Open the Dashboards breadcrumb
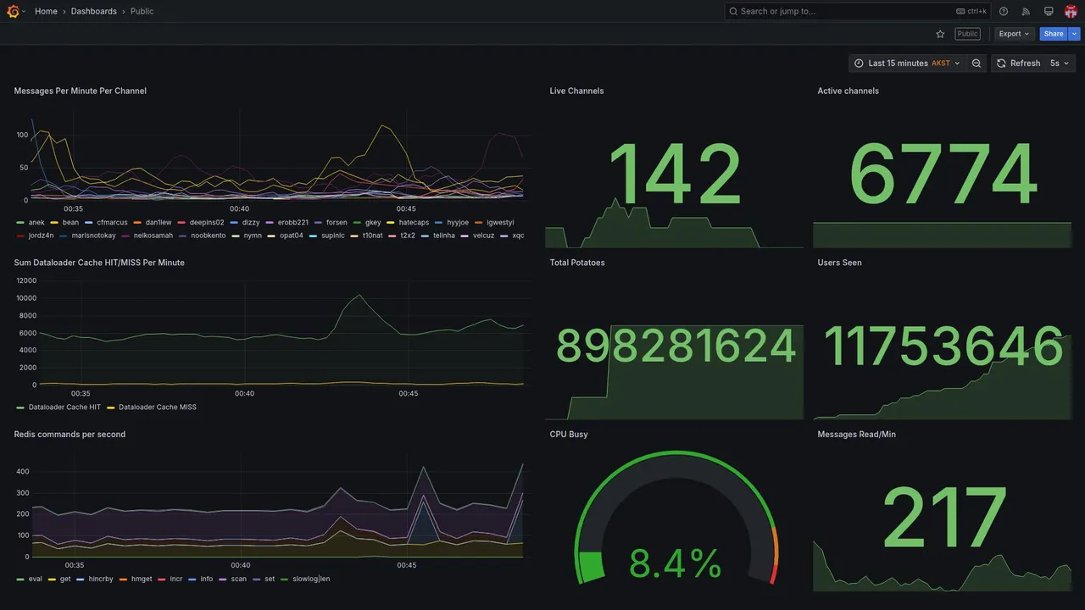Image resolution: width=1085 pixels, height=610 pixels. (x=94, y=11)
